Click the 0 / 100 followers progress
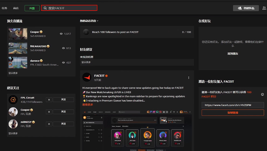267x151 pixels. click(186, 32)
